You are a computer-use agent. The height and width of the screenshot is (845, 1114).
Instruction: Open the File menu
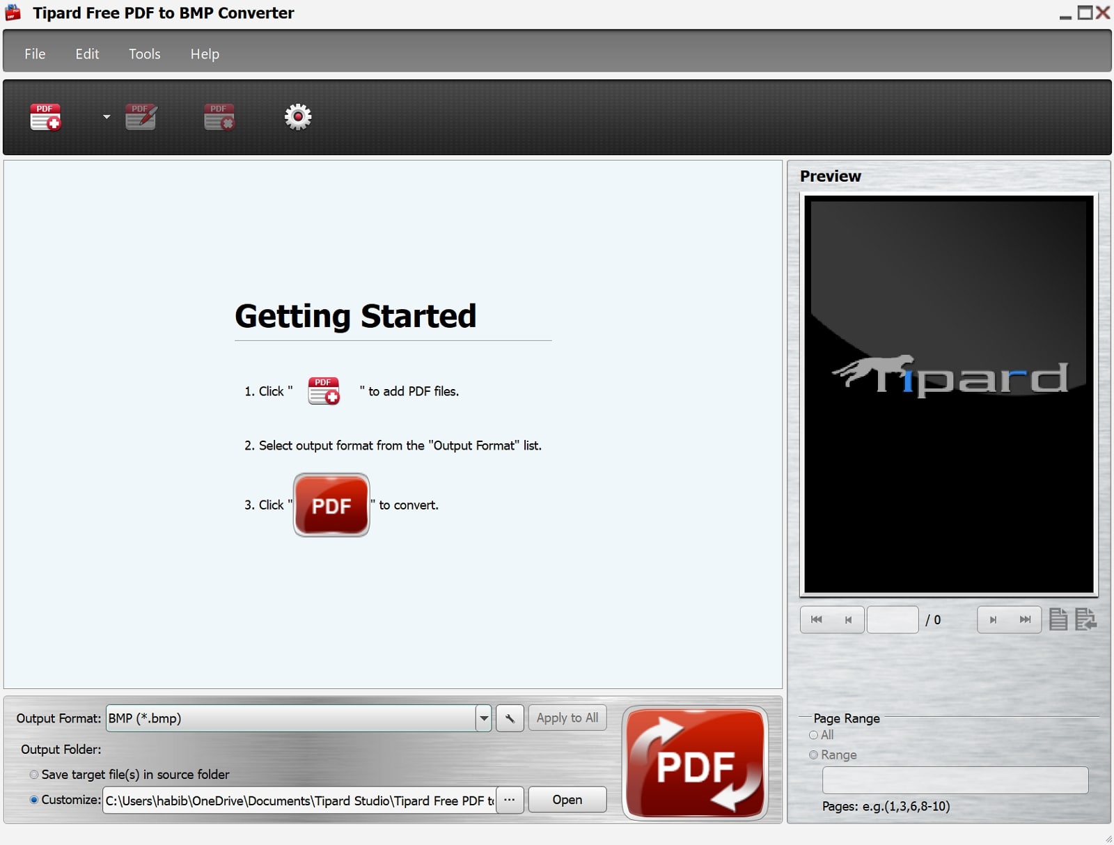pyautogui.click(x=35, y=54)
